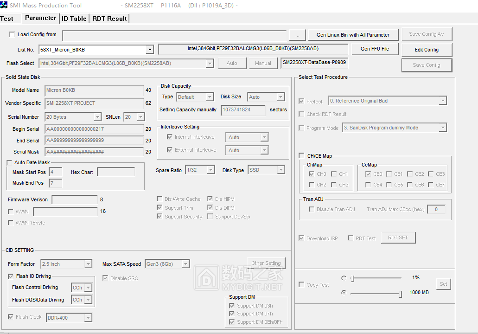Toggle the Disable SSC checkbox

coord(105,278)
